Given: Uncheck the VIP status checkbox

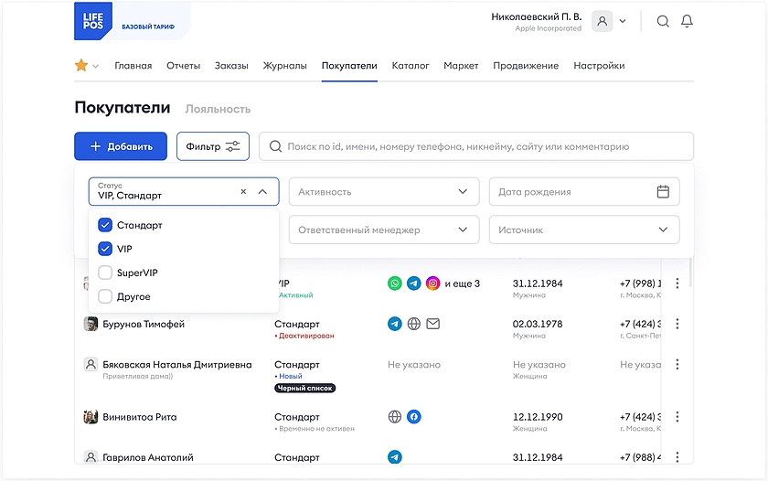Looking at the screenshot, I should pyautogui.click(x=105, y=249).
